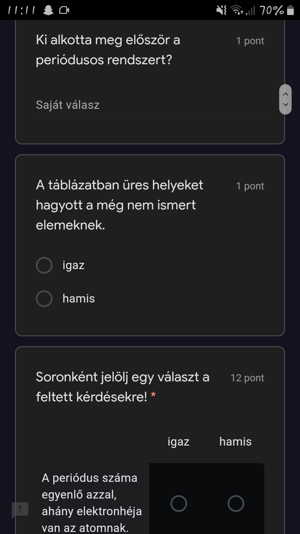This screenshot has height=534, width=300.
Task: Focus the "Saját válasz" answer field
Action: (150, 105)
